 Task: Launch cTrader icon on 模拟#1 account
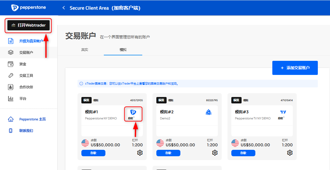pyautogui.click(x=133, y=112)
